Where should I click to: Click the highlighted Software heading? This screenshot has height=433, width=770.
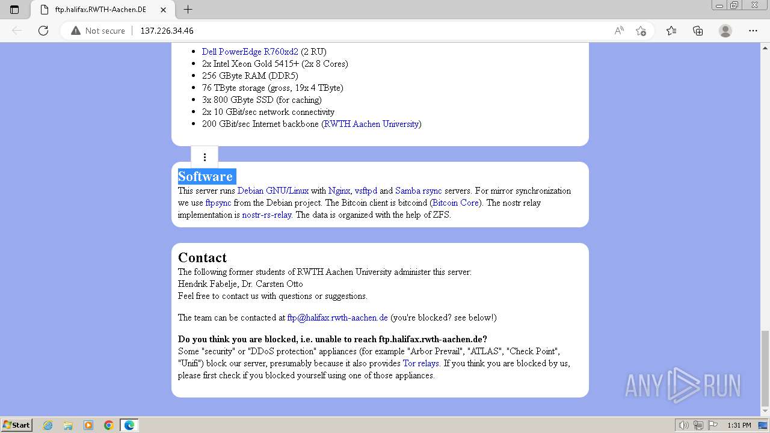(206, 176)
